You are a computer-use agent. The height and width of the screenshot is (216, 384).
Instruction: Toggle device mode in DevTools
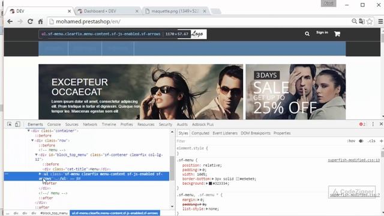(x=17, y=124)
